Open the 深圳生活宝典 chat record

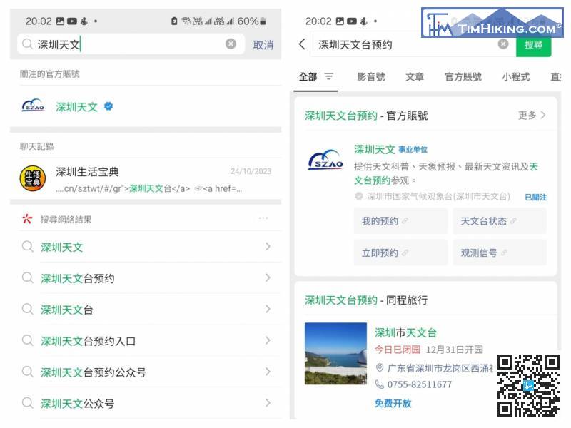tap(146, 179)
